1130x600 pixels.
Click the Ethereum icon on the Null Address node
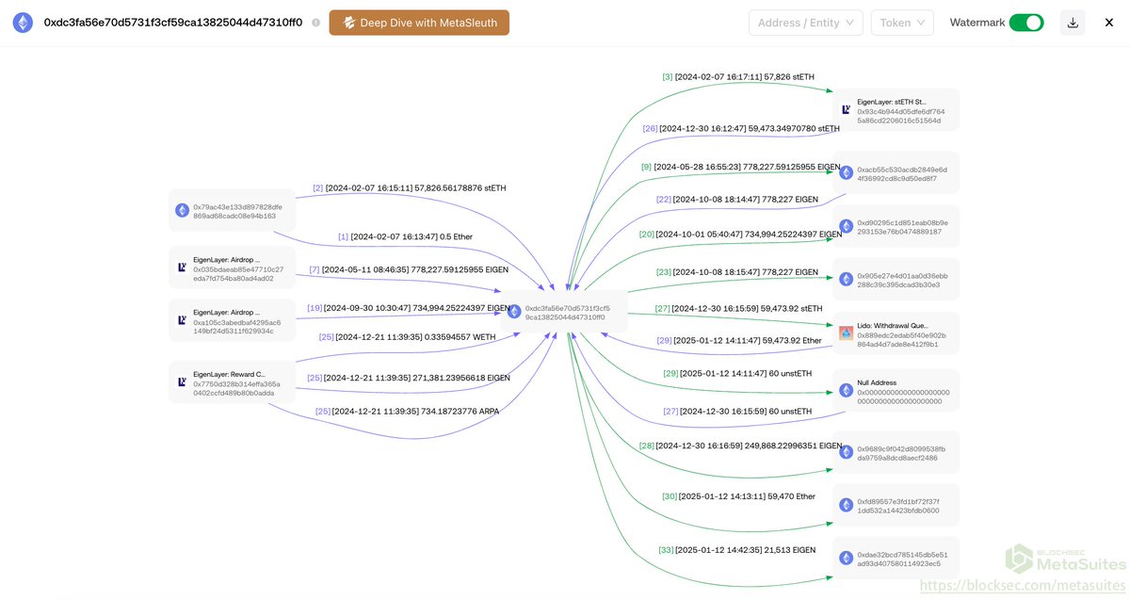846,391
